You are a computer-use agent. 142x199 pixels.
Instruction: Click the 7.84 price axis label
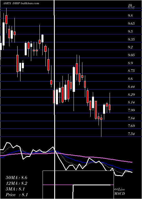click(x=131, y=118)
